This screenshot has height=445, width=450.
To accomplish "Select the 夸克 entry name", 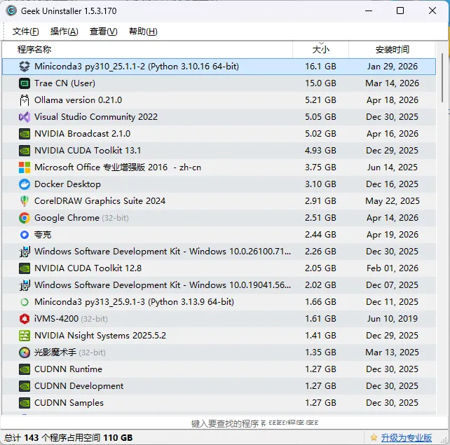I will [x=43, y=235].
